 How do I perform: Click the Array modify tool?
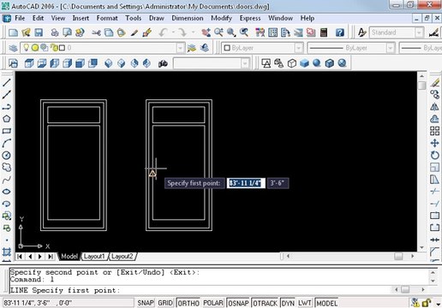click(434, 131)
